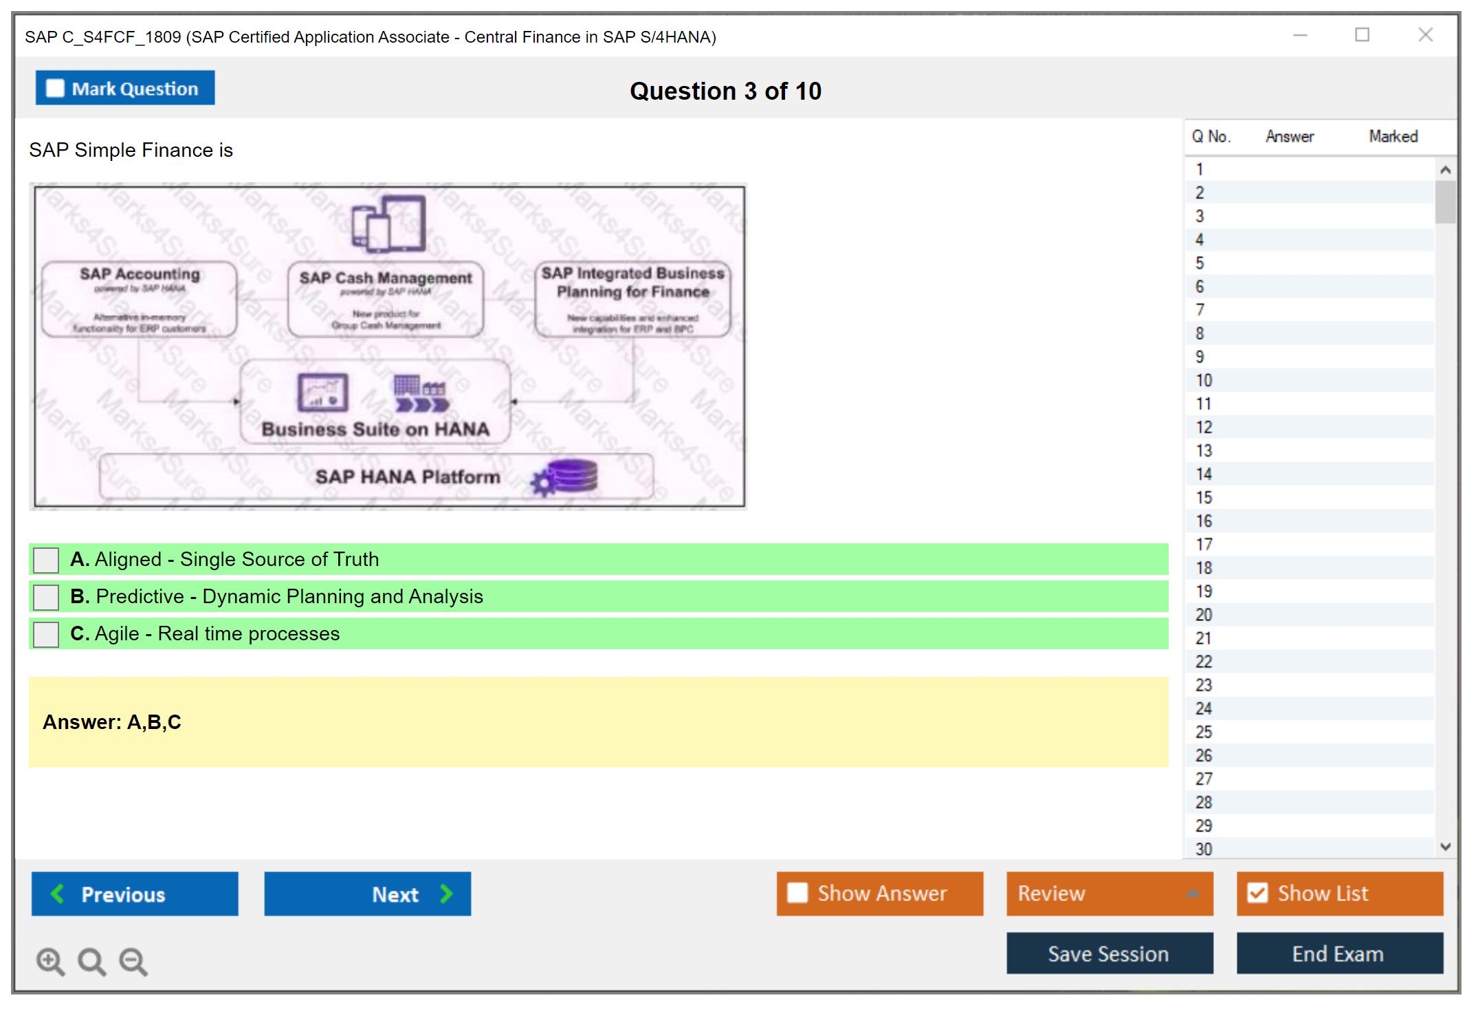Screen dimensions: 1478x1011
Task: Click the zoom in magnifier icon
Action: (x=50, y=961)
